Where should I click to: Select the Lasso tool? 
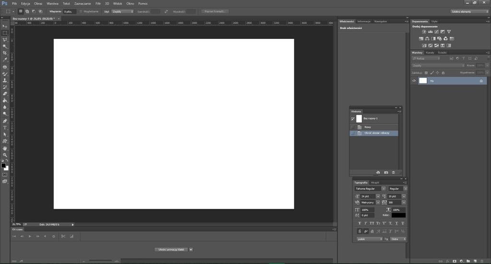pyautogui.click(x=5, y=40)
